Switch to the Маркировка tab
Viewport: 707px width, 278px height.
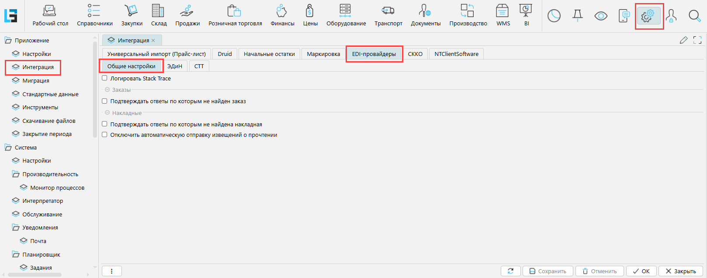click(x=323, y=54)
